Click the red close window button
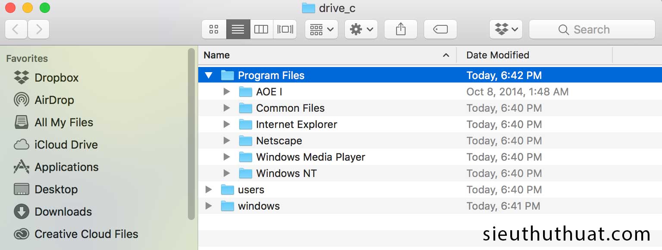The image size is (662, 250). click(x=10, y=8)
